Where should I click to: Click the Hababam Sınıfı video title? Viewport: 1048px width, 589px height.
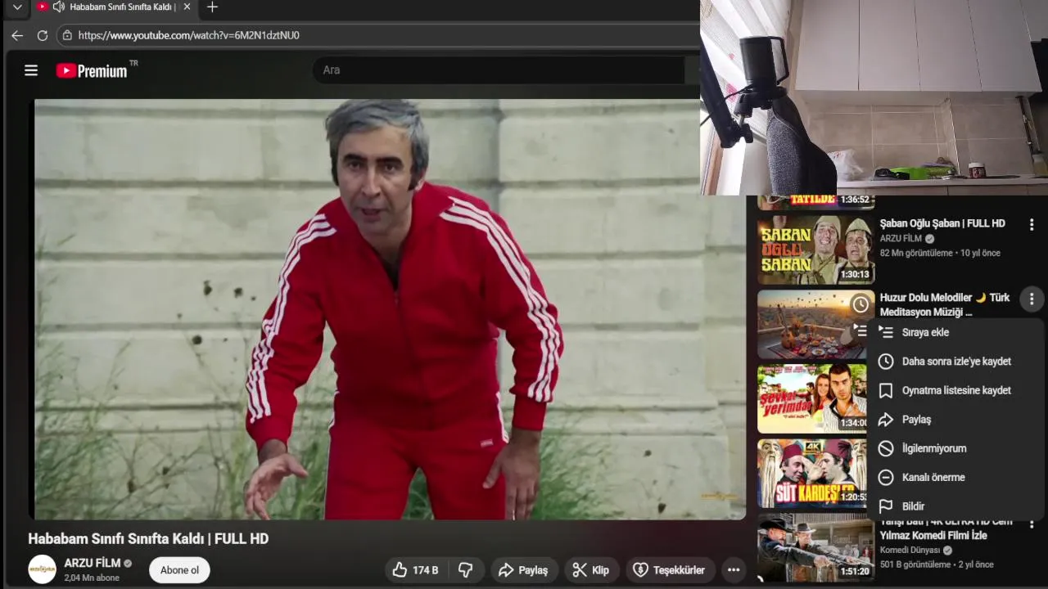[148, 538]
